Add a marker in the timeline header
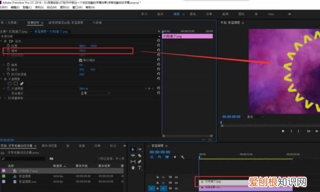 [x=175, y=157]
